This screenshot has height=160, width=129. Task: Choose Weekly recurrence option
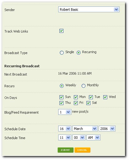(x=62, y=86)
